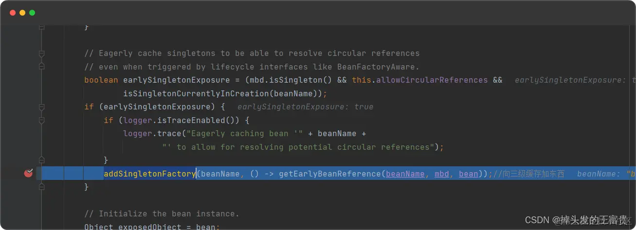Click the 'allowCircularReferences' field
The height and width of the screenshot is (230, 636).
pos(432,80)
